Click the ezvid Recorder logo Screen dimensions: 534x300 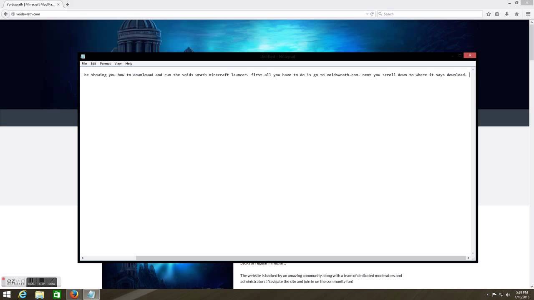point(16,282)
